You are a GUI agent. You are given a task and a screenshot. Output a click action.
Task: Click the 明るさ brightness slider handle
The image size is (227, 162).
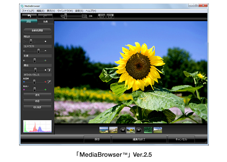tap(31, 41)
